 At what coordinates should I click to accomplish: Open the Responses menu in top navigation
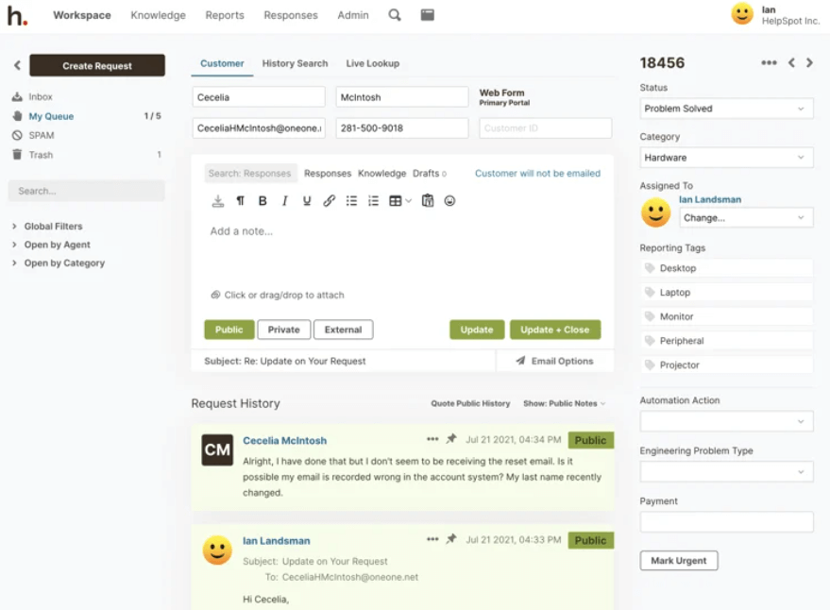[x=291, y=15]
